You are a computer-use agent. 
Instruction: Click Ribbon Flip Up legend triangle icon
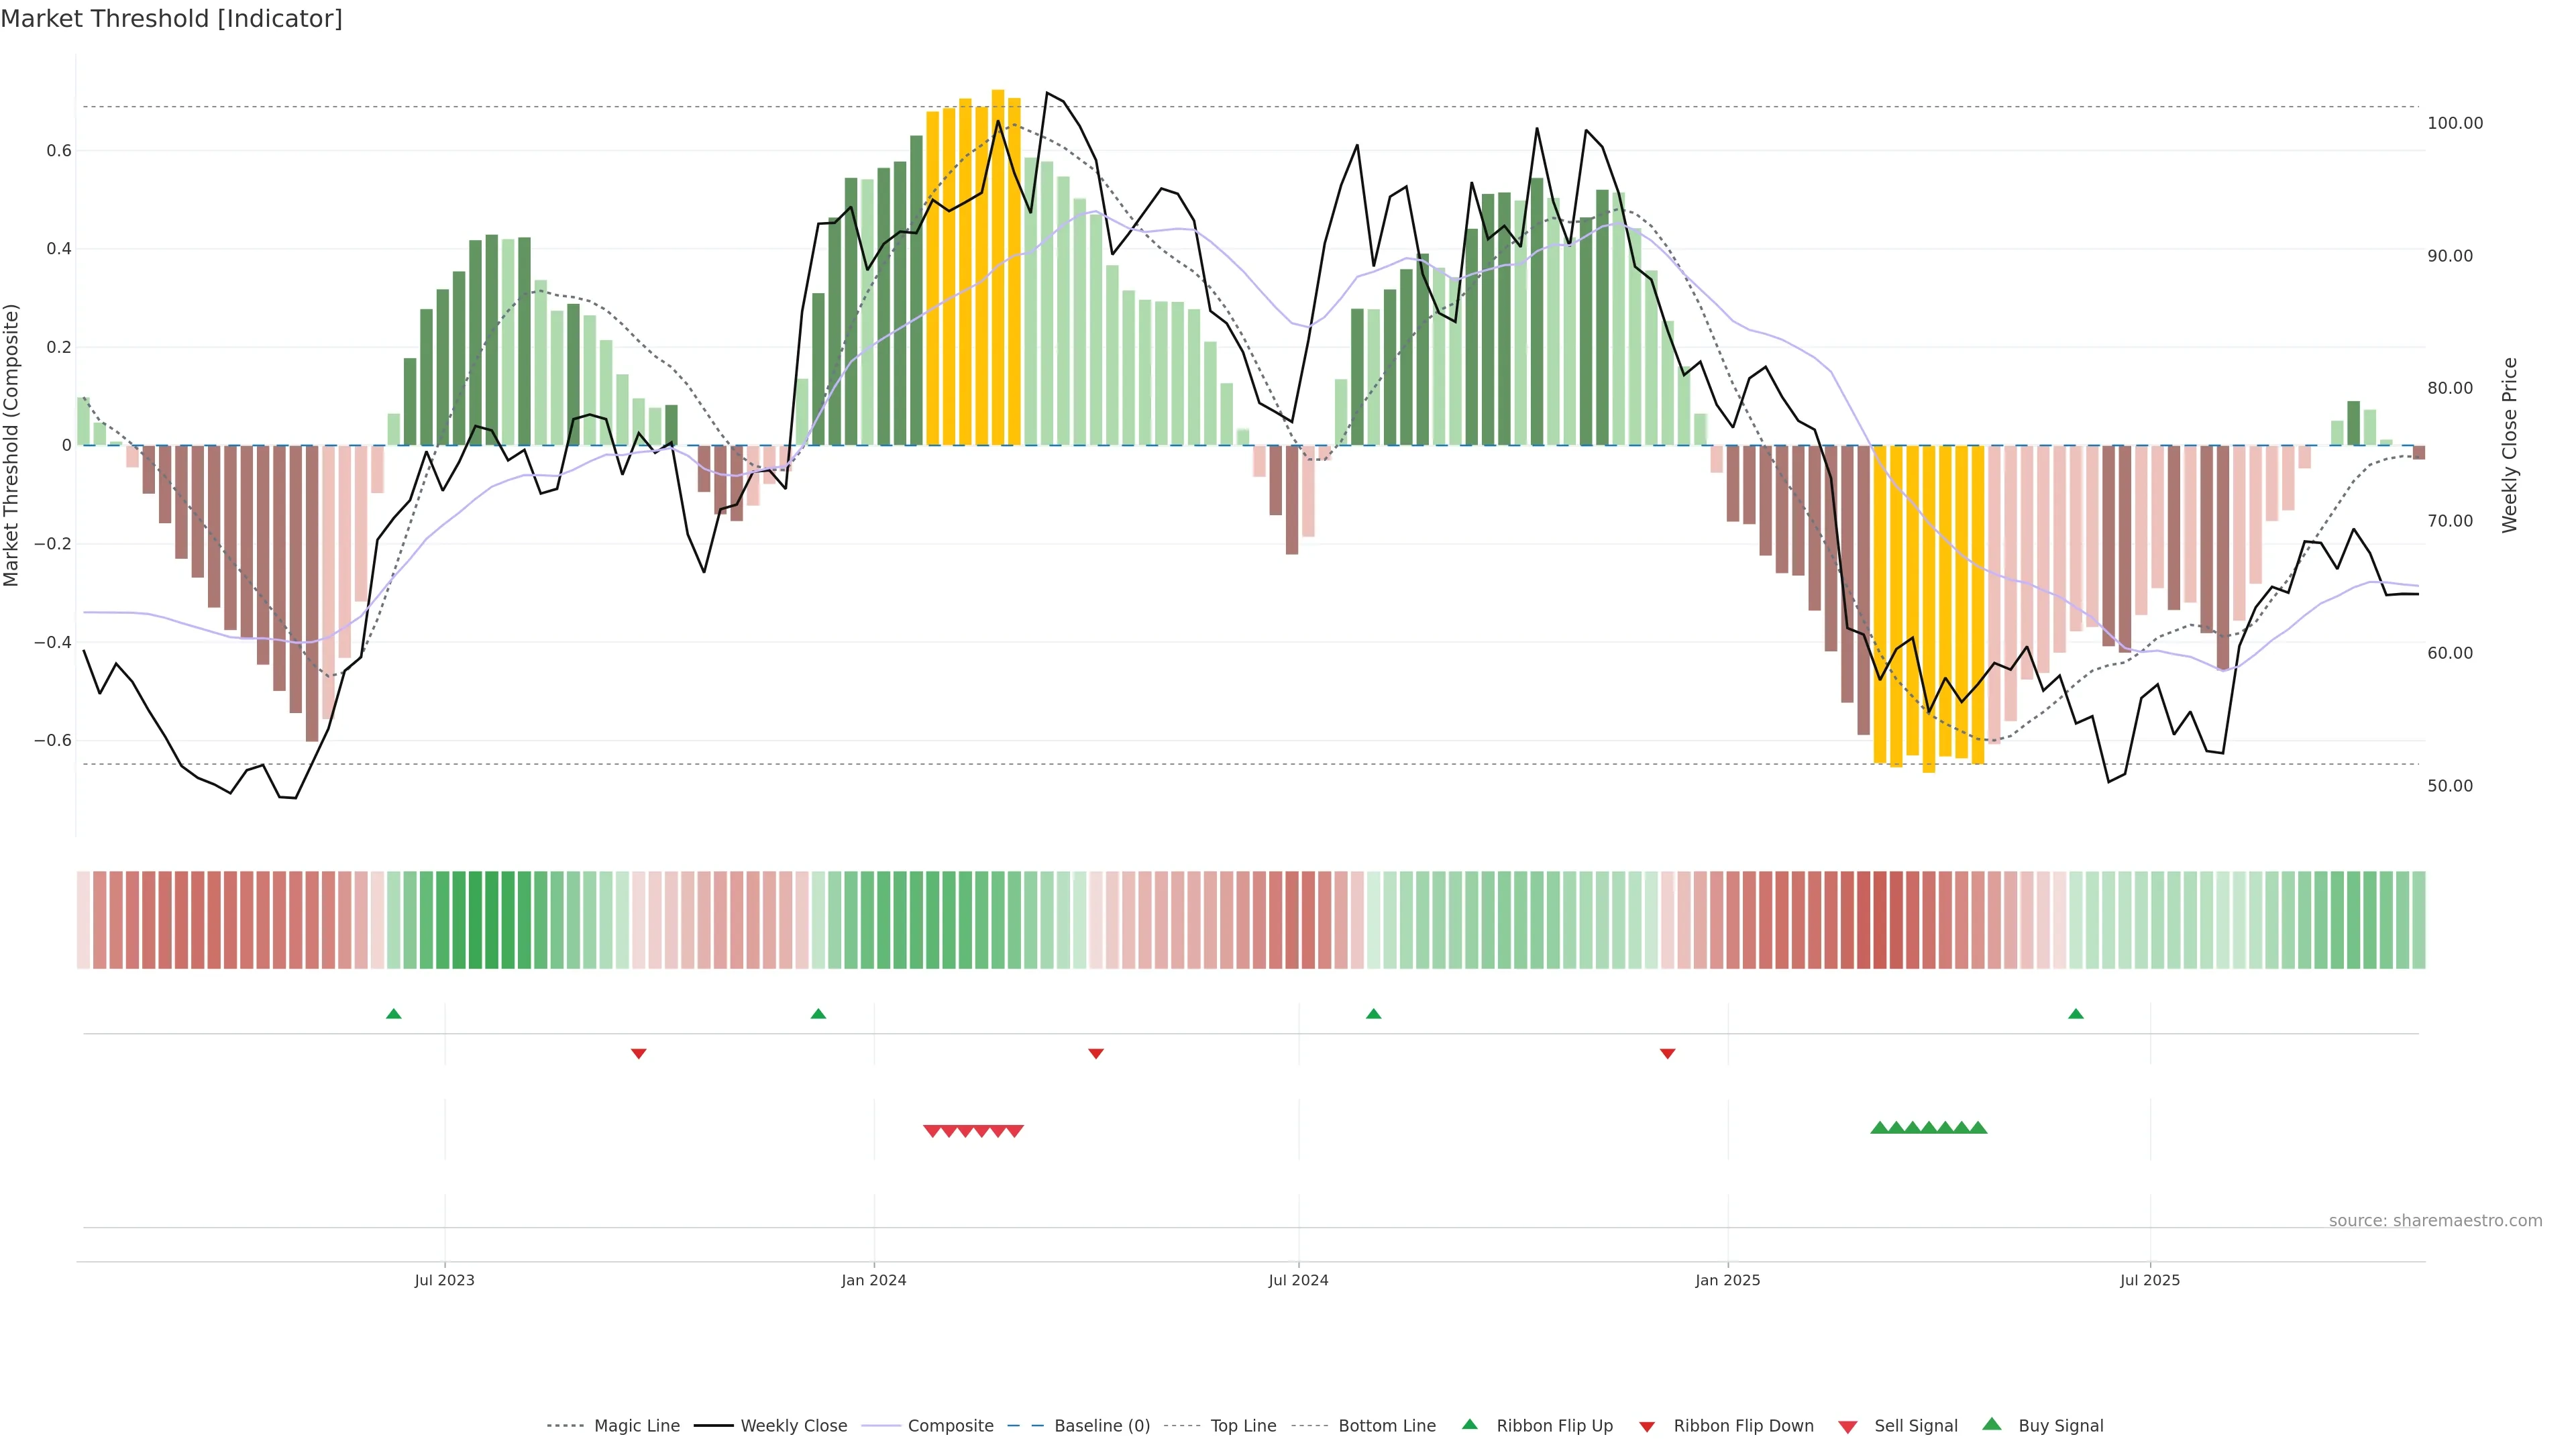(x=1469, y=1424)
